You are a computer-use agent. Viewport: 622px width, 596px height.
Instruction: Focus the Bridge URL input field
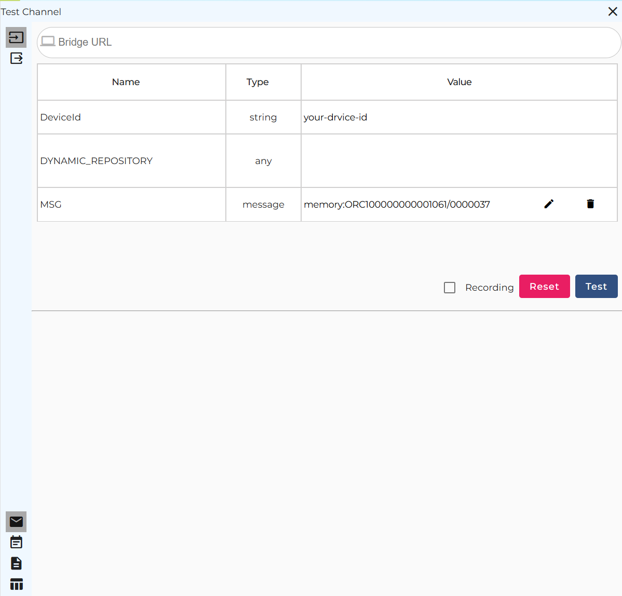pyautogui.click(x=329, y=43)
